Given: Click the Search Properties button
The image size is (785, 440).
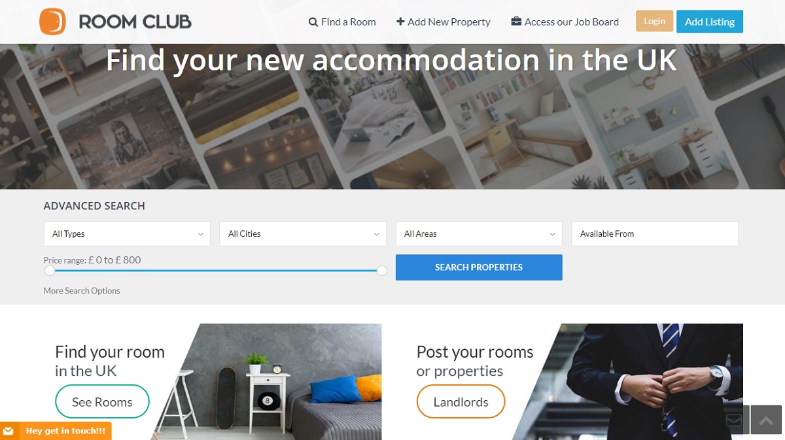Looking at the screenshot, I should pyautogui.click(x=479, y=267).
